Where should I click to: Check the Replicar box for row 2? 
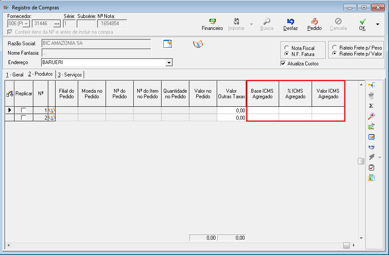24,117
